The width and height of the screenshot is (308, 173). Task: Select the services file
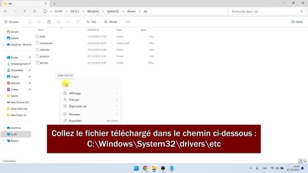click(x=44, y=63)
